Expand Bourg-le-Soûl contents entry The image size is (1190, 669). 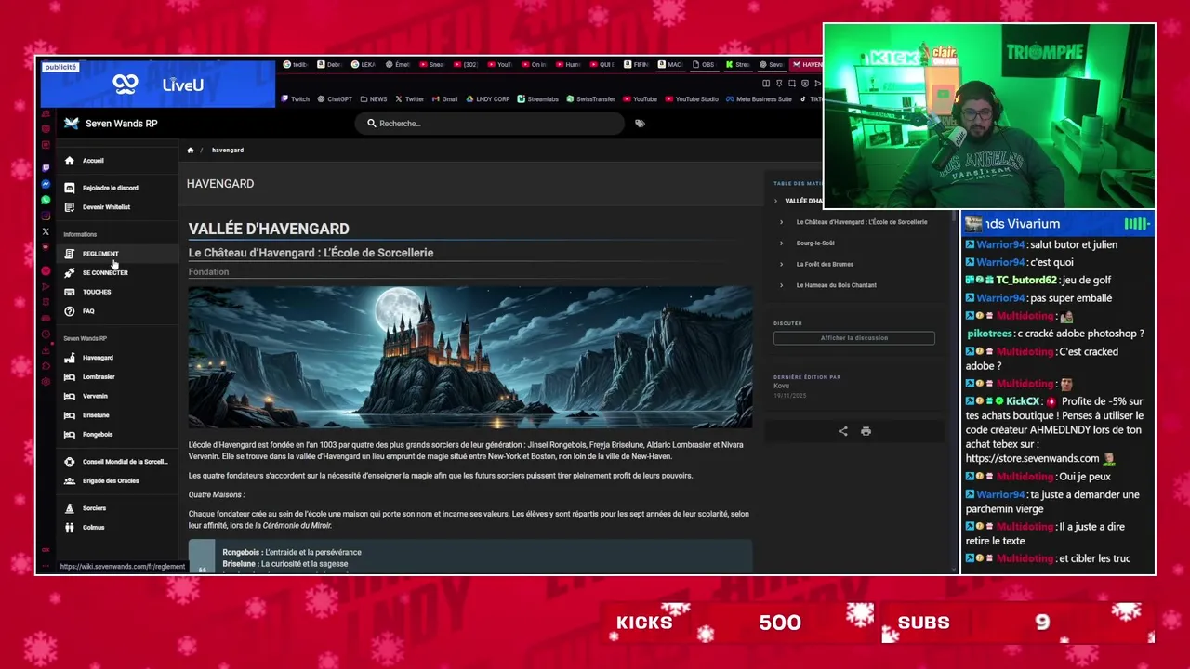[x=781, y=243]
